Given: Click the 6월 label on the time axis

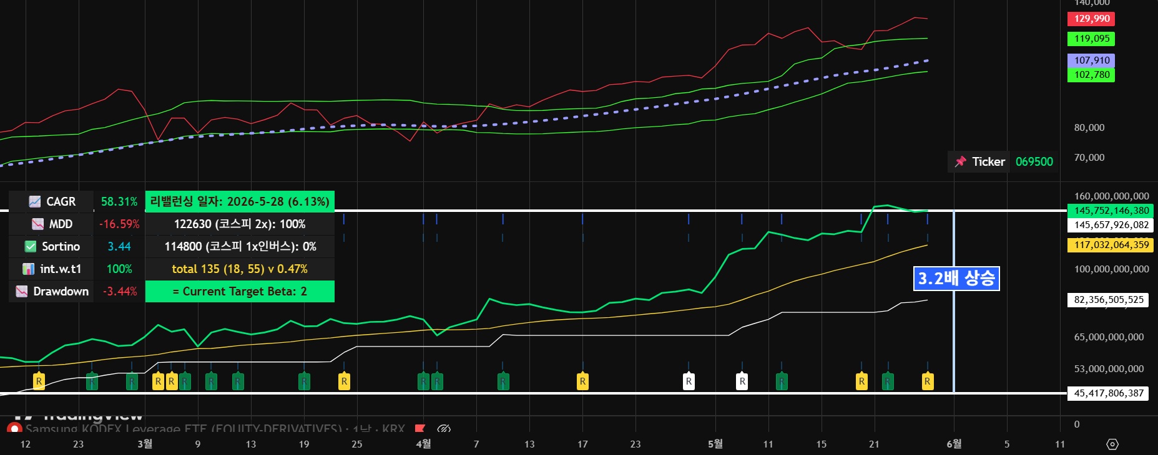Looking at the screenshot, I should (x=954, y=444).
